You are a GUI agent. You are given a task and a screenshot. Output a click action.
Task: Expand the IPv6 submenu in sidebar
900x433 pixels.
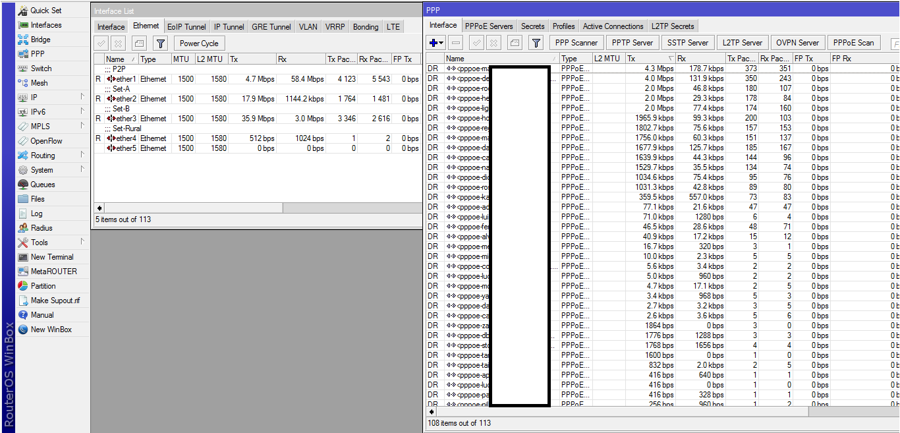point(82,112)
